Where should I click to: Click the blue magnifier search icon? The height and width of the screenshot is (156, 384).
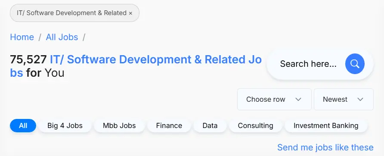(x=355, y=64)
